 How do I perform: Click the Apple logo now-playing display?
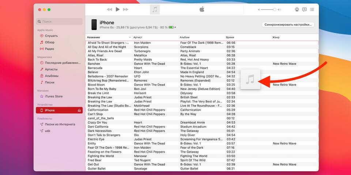(x=202, y=9)
